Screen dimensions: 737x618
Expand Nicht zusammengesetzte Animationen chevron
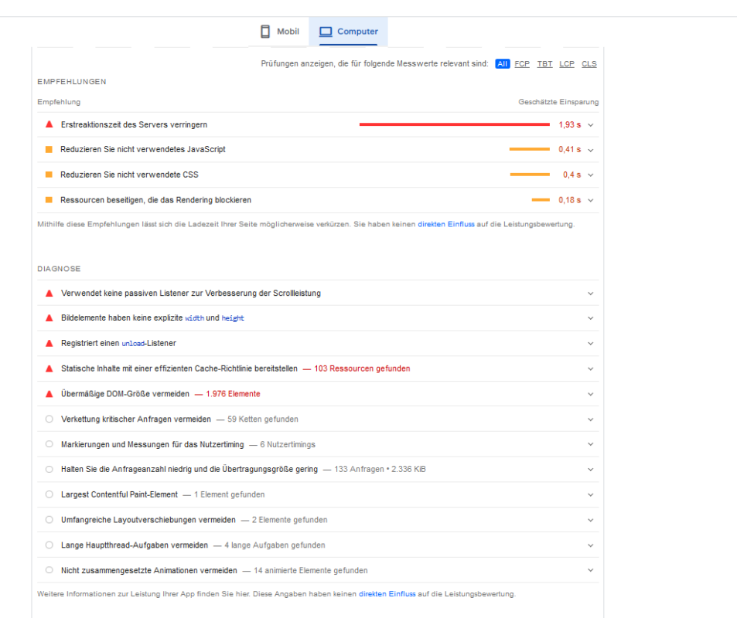pos(591,570)
